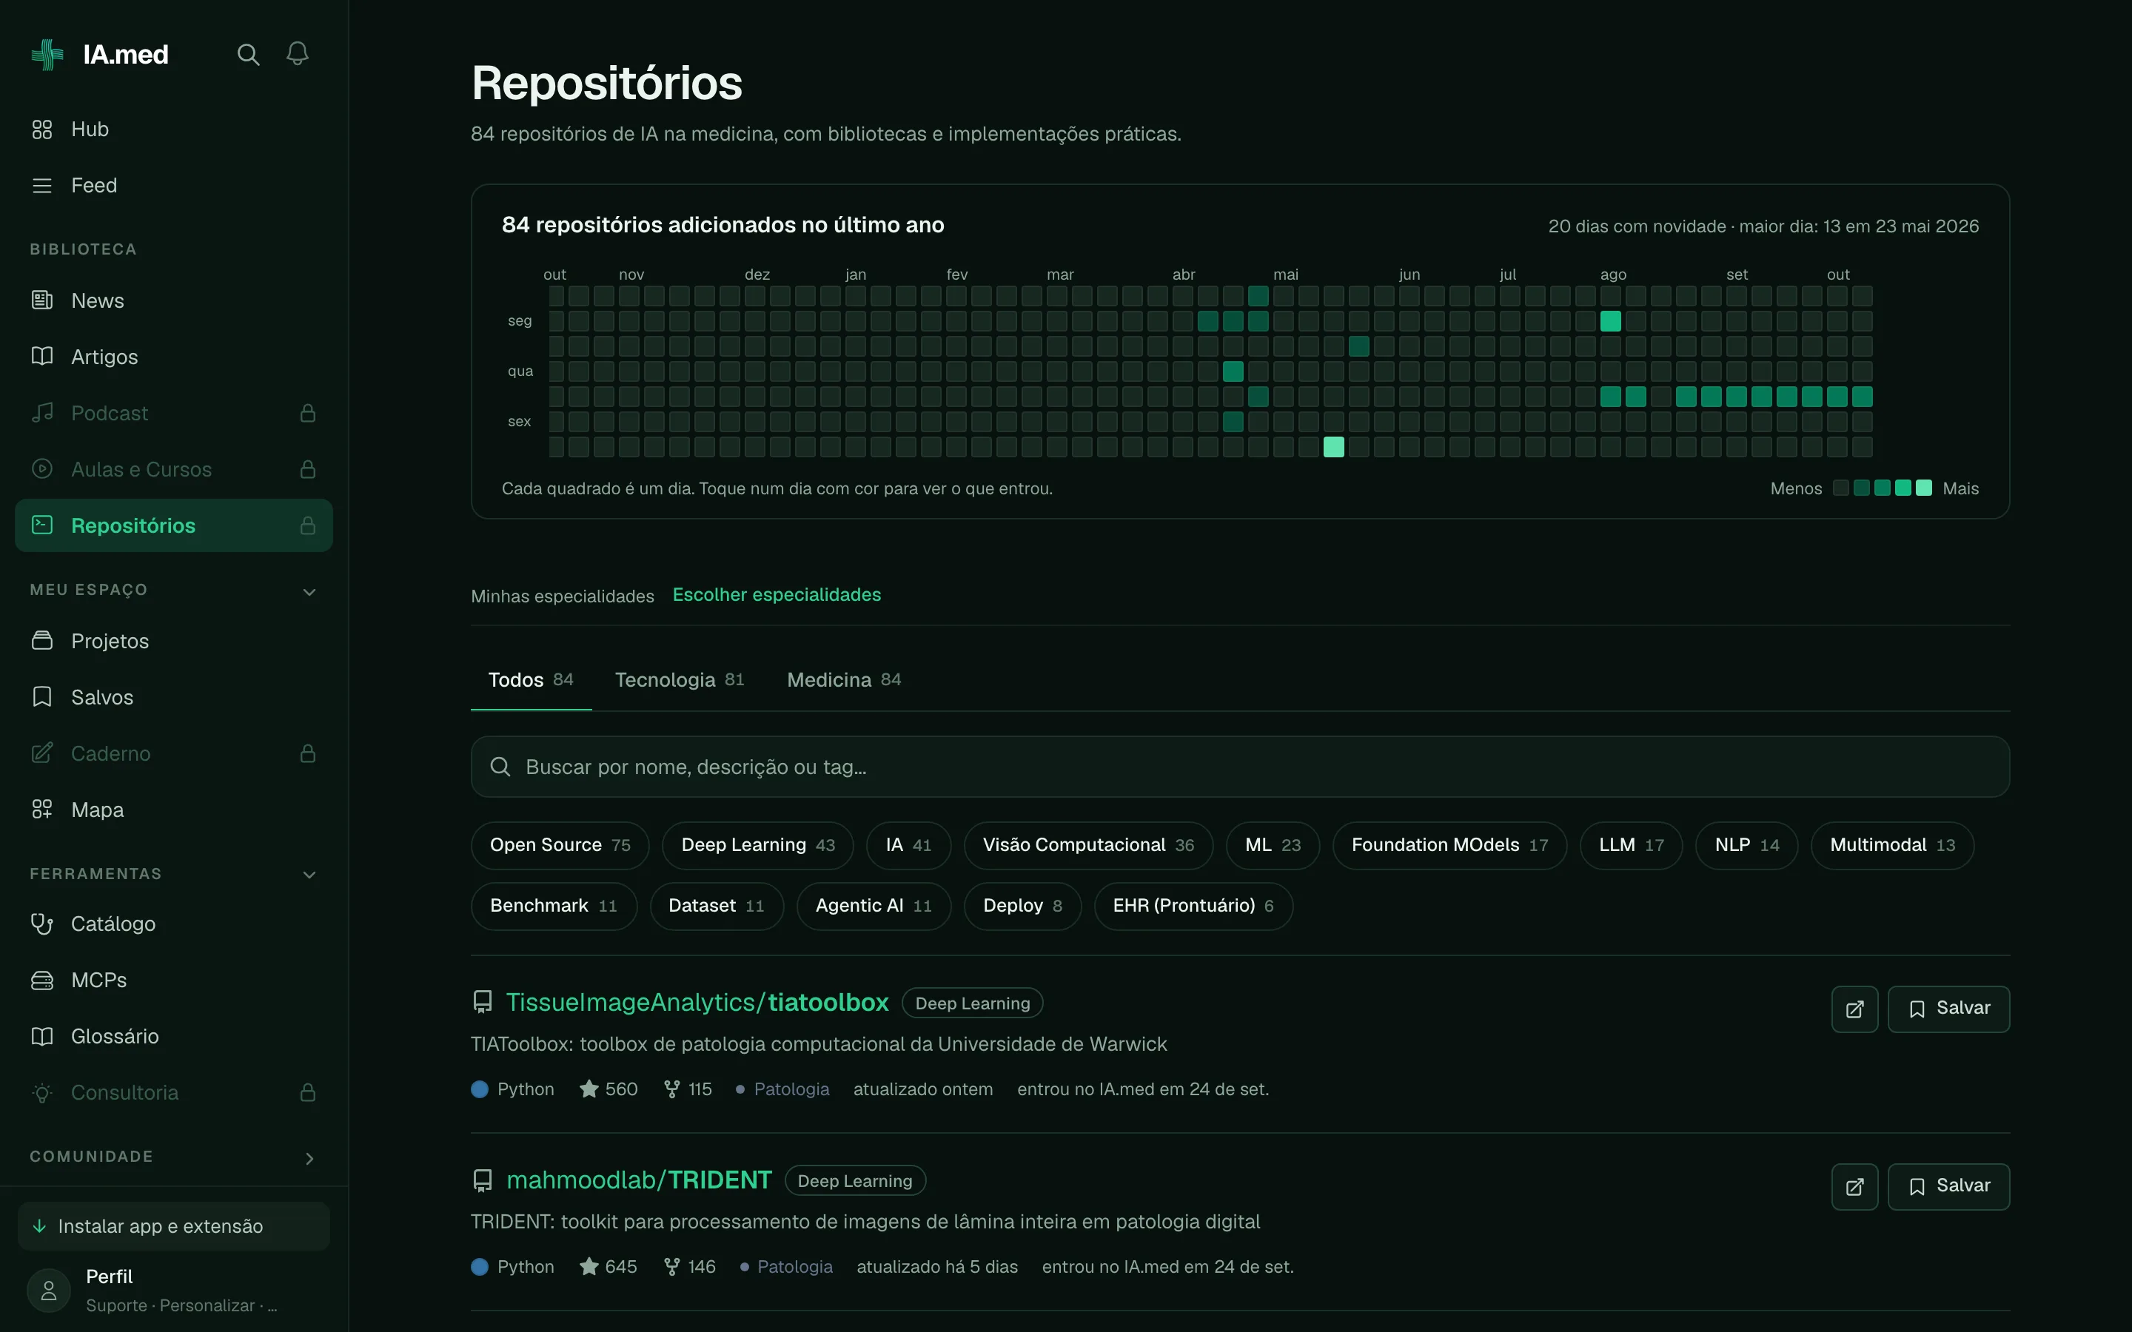
Task: Switch to the Tecnologia tab
Action: (x=680, y=680)
